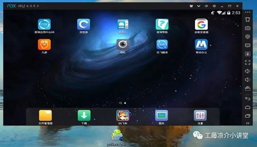257x147 pixels.
Task: Raise volume with sidebar volume up icon
Action: point(247,71)
